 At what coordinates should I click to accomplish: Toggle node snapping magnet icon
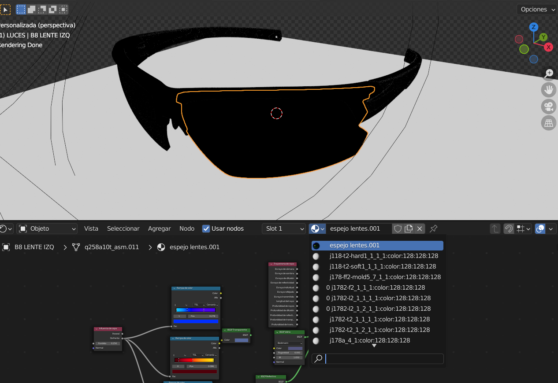point(509,228)
